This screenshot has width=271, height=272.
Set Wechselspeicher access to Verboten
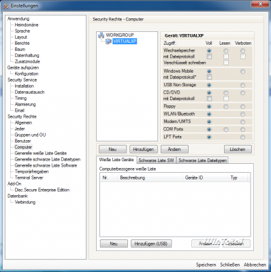click(x=243, y=50)
